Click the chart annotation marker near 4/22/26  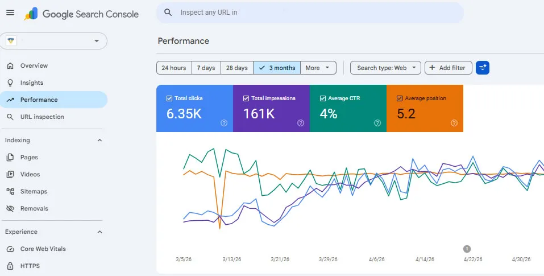[x=467, y=249]
